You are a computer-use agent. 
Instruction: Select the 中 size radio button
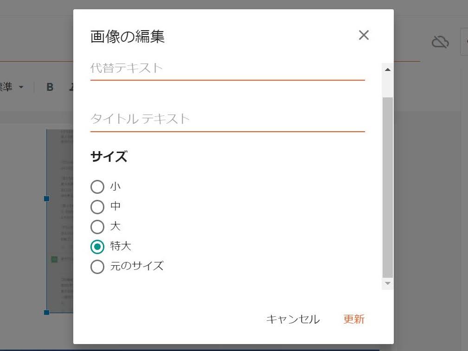97,207
